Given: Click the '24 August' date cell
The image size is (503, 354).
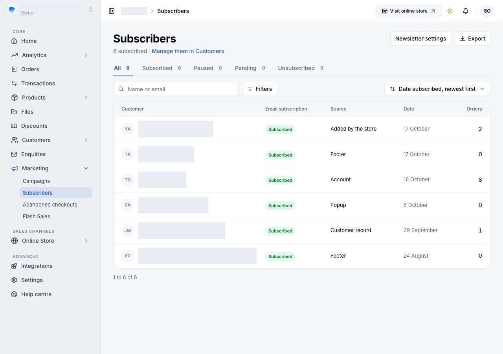Looking at the screenshot, I should (416, 256).
